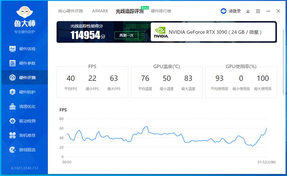Select the 光线追踪评测 tab

coord(130,11)
